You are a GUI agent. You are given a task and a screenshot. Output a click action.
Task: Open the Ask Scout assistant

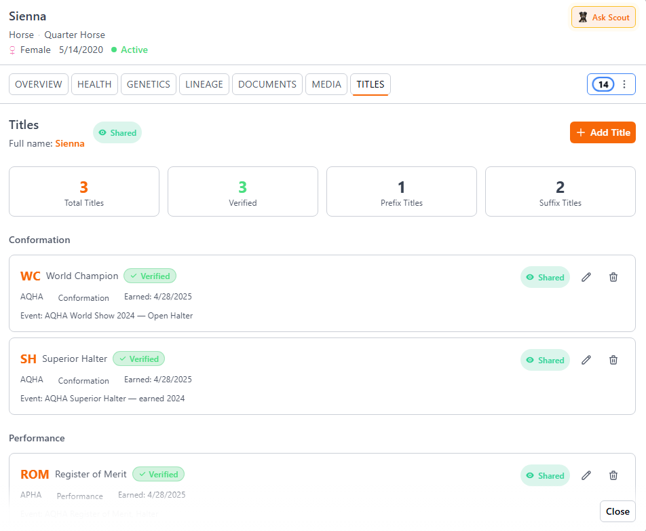click(603, 18)
